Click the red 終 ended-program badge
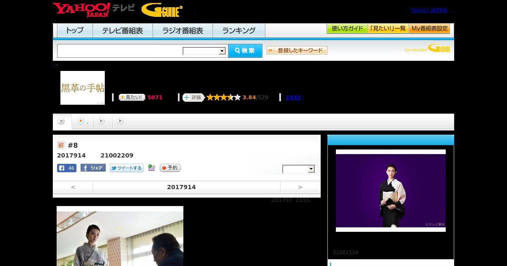 (61, 145)
